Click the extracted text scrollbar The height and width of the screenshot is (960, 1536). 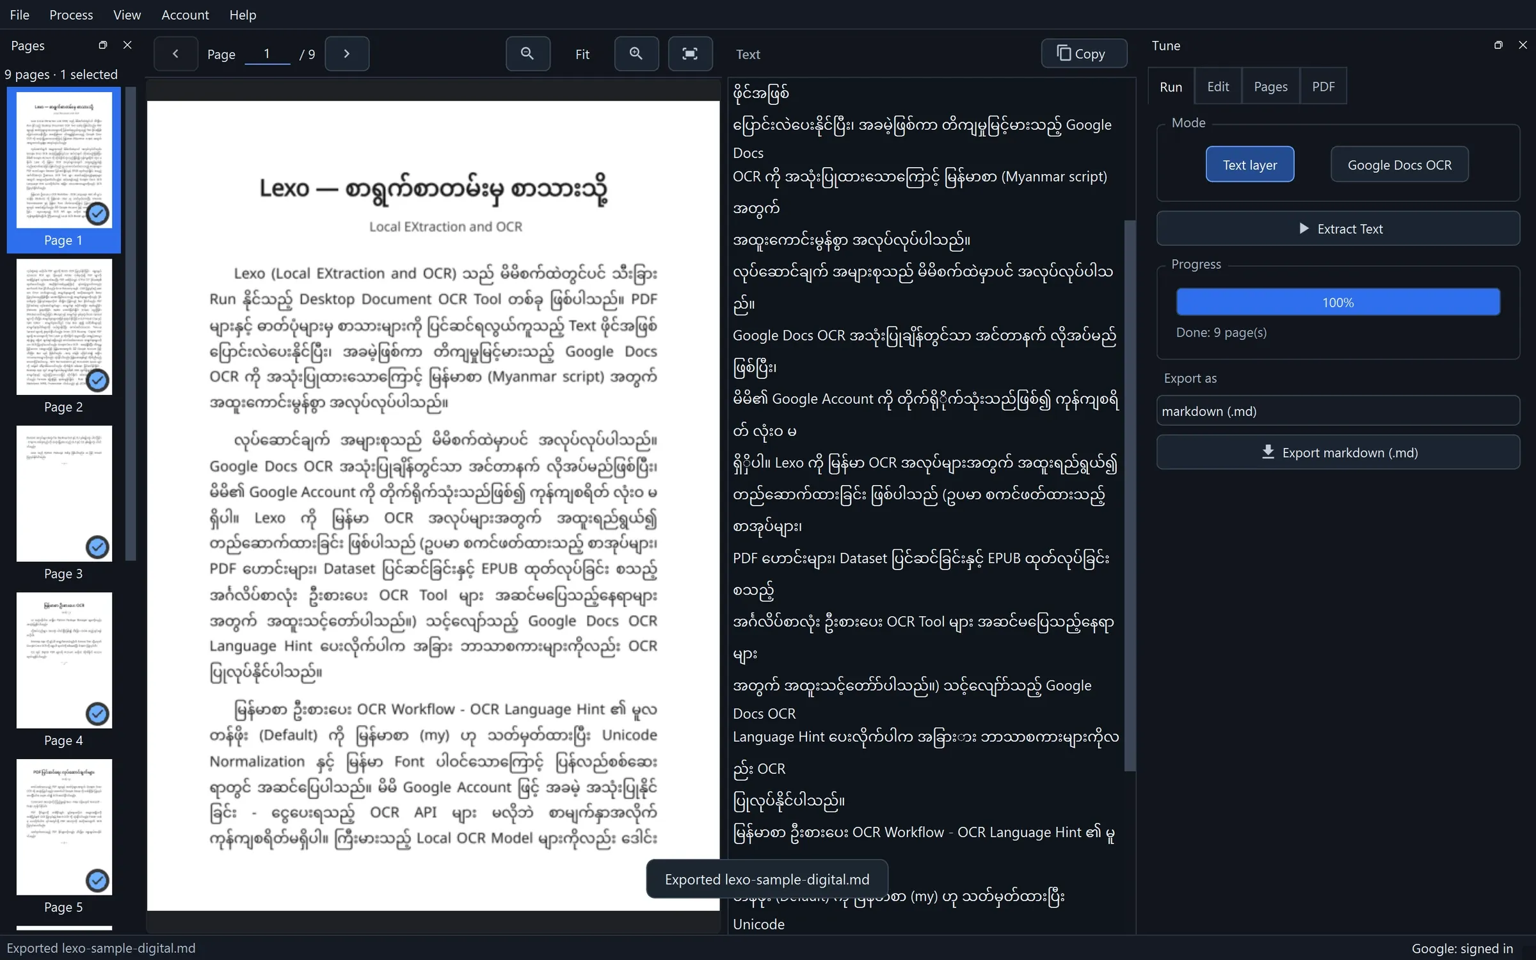coord(1130,496)
